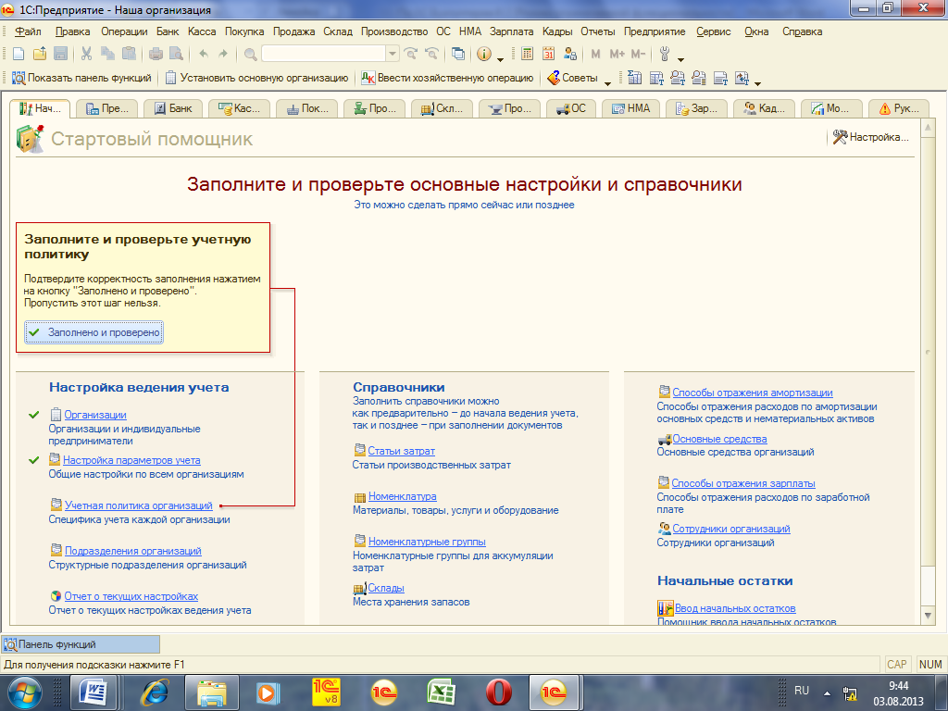Open the Склады link
948x711 pixels.
[x=386, y=588]
